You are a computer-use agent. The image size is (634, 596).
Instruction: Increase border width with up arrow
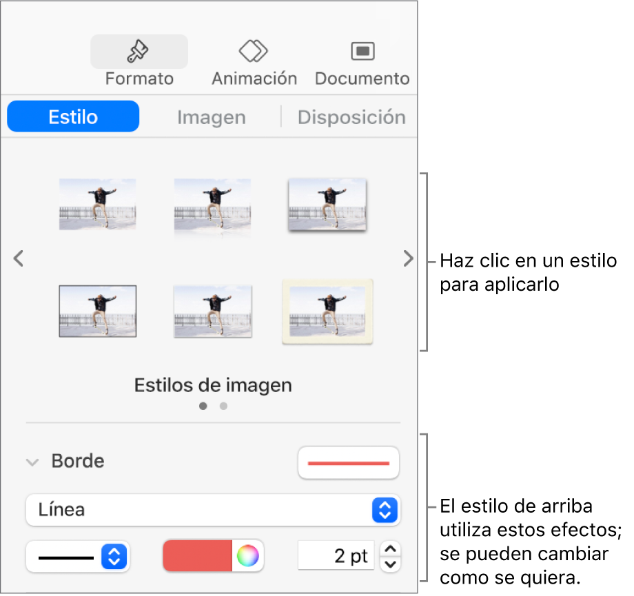390,549
